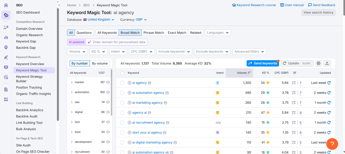Refresh the 'ai agency' keyword row

pyautogui.click(x=329, y=83)
